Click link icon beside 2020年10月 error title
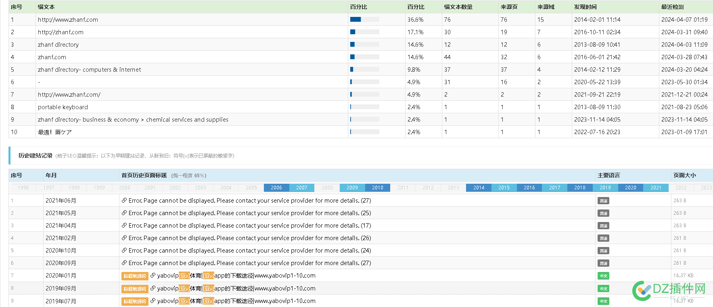The image size is (713, 307). tap(124, 250)
